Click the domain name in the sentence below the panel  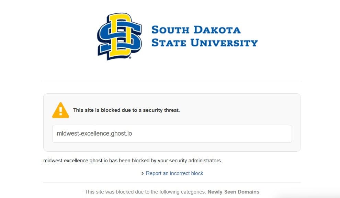(76, 160)
